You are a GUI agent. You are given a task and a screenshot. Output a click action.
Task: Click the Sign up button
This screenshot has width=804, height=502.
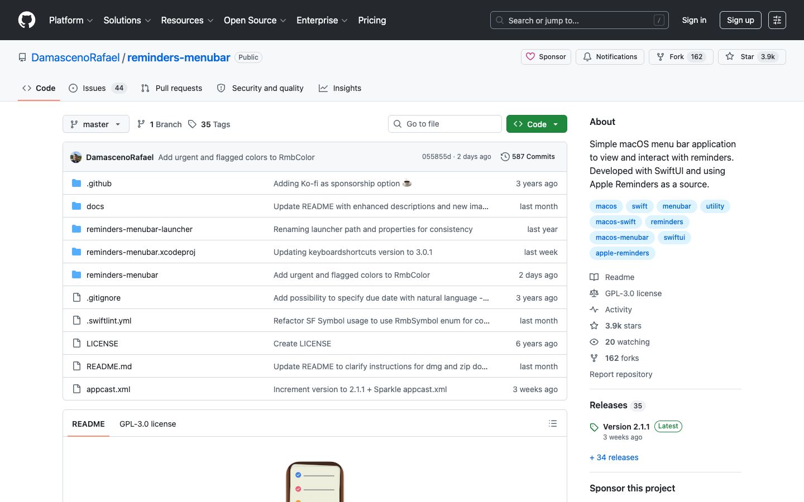click(740, 20)
